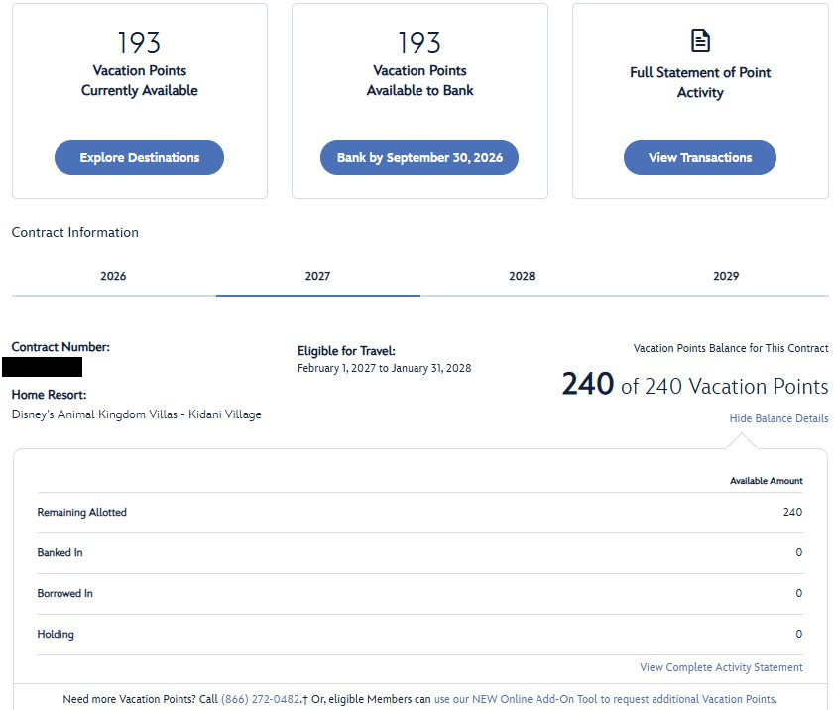
Task: Open the View Complete Activity Statement link
Action: (721, 667)
